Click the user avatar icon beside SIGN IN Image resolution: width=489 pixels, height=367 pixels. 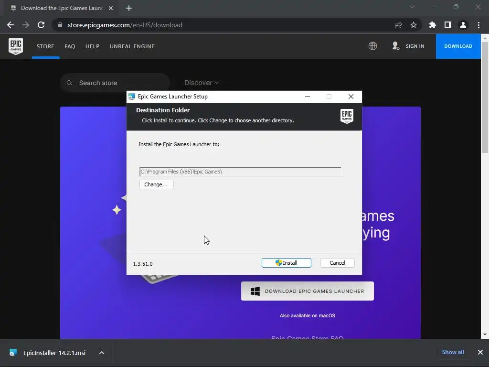pyautogui.click(x=395, y=46)
